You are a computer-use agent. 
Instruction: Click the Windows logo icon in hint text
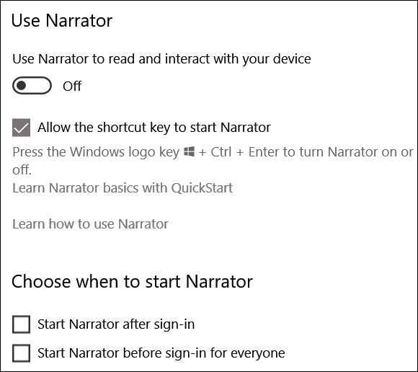(x=189, y=151)
